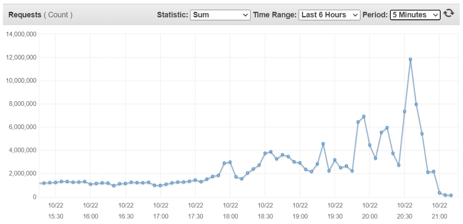Open the Time Range dropdown
The width and height of the screenshot is (463, 224).
(329, 15)
